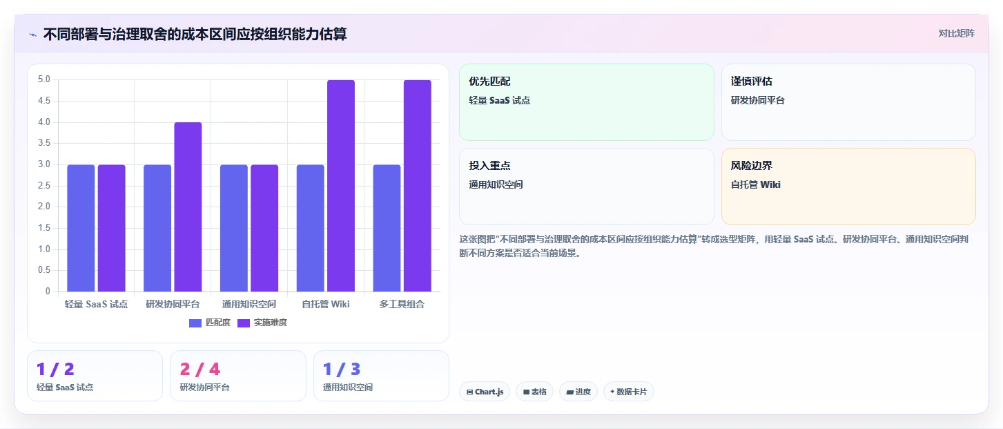Open the 优先匹配 matrix card
The image size is (1003, 429).
pos(586,102)
